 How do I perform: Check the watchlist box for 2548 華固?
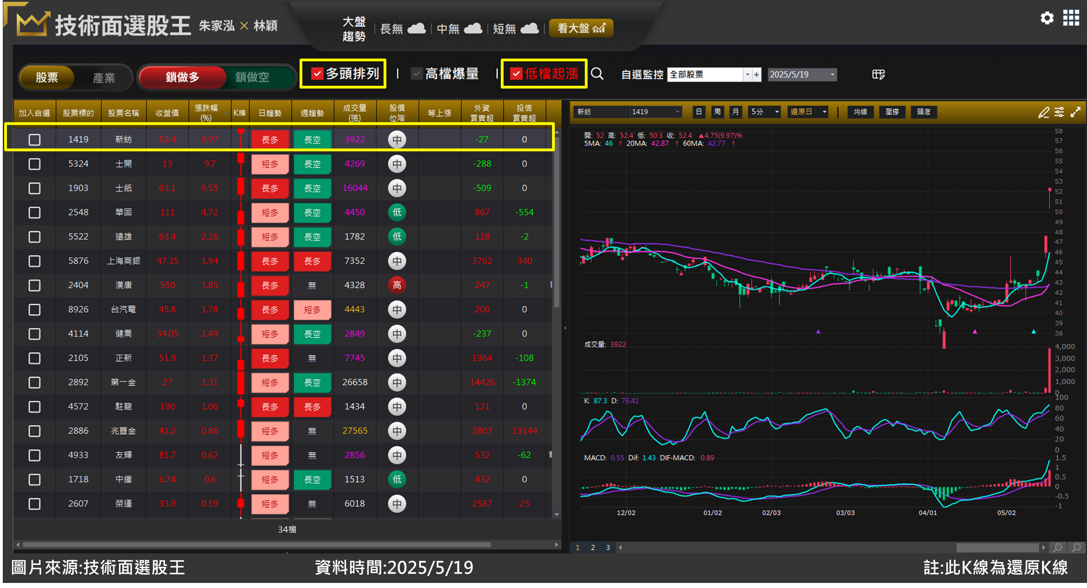(35, 213)
